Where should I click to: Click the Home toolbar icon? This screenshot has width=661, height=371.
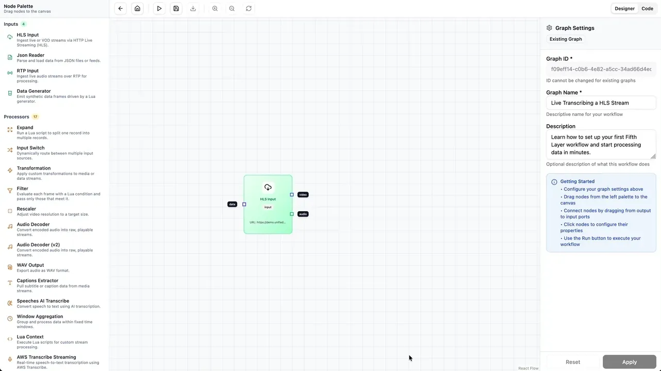click(138, 8)
